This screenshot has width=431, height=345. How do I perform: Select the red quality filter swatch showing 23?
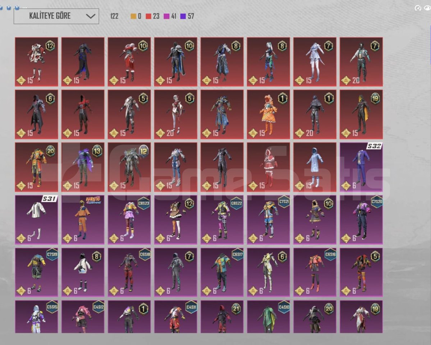152,16
